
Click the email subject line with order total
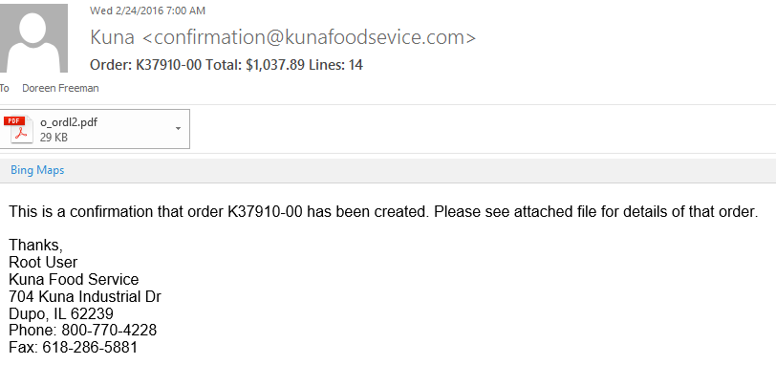[226, 65]
